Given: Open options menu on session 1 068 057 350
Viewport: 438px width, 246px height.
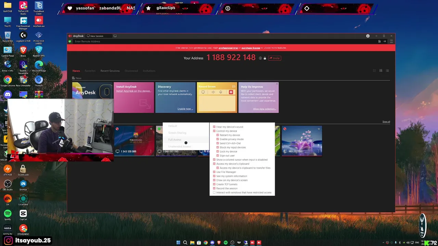Looking at the screenshot, I should pos(193,151).
